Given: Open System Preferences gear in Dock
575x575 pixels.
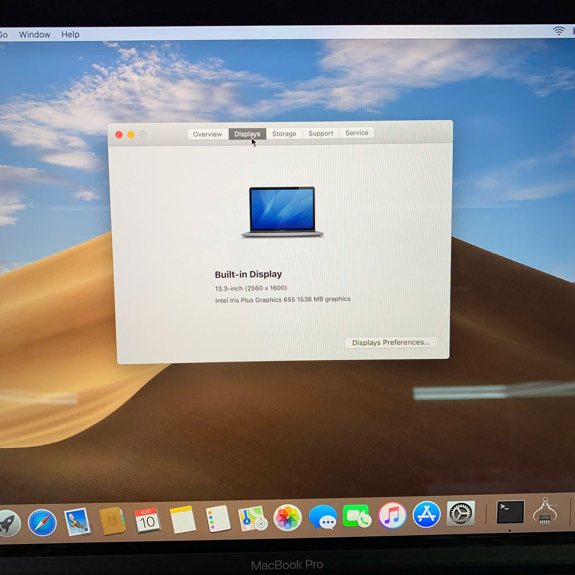Looking at the screenshot, I should [461, 513].
